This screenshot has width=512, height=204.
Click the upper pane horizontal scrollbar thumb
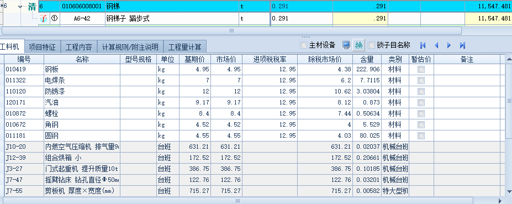[231, 31]
